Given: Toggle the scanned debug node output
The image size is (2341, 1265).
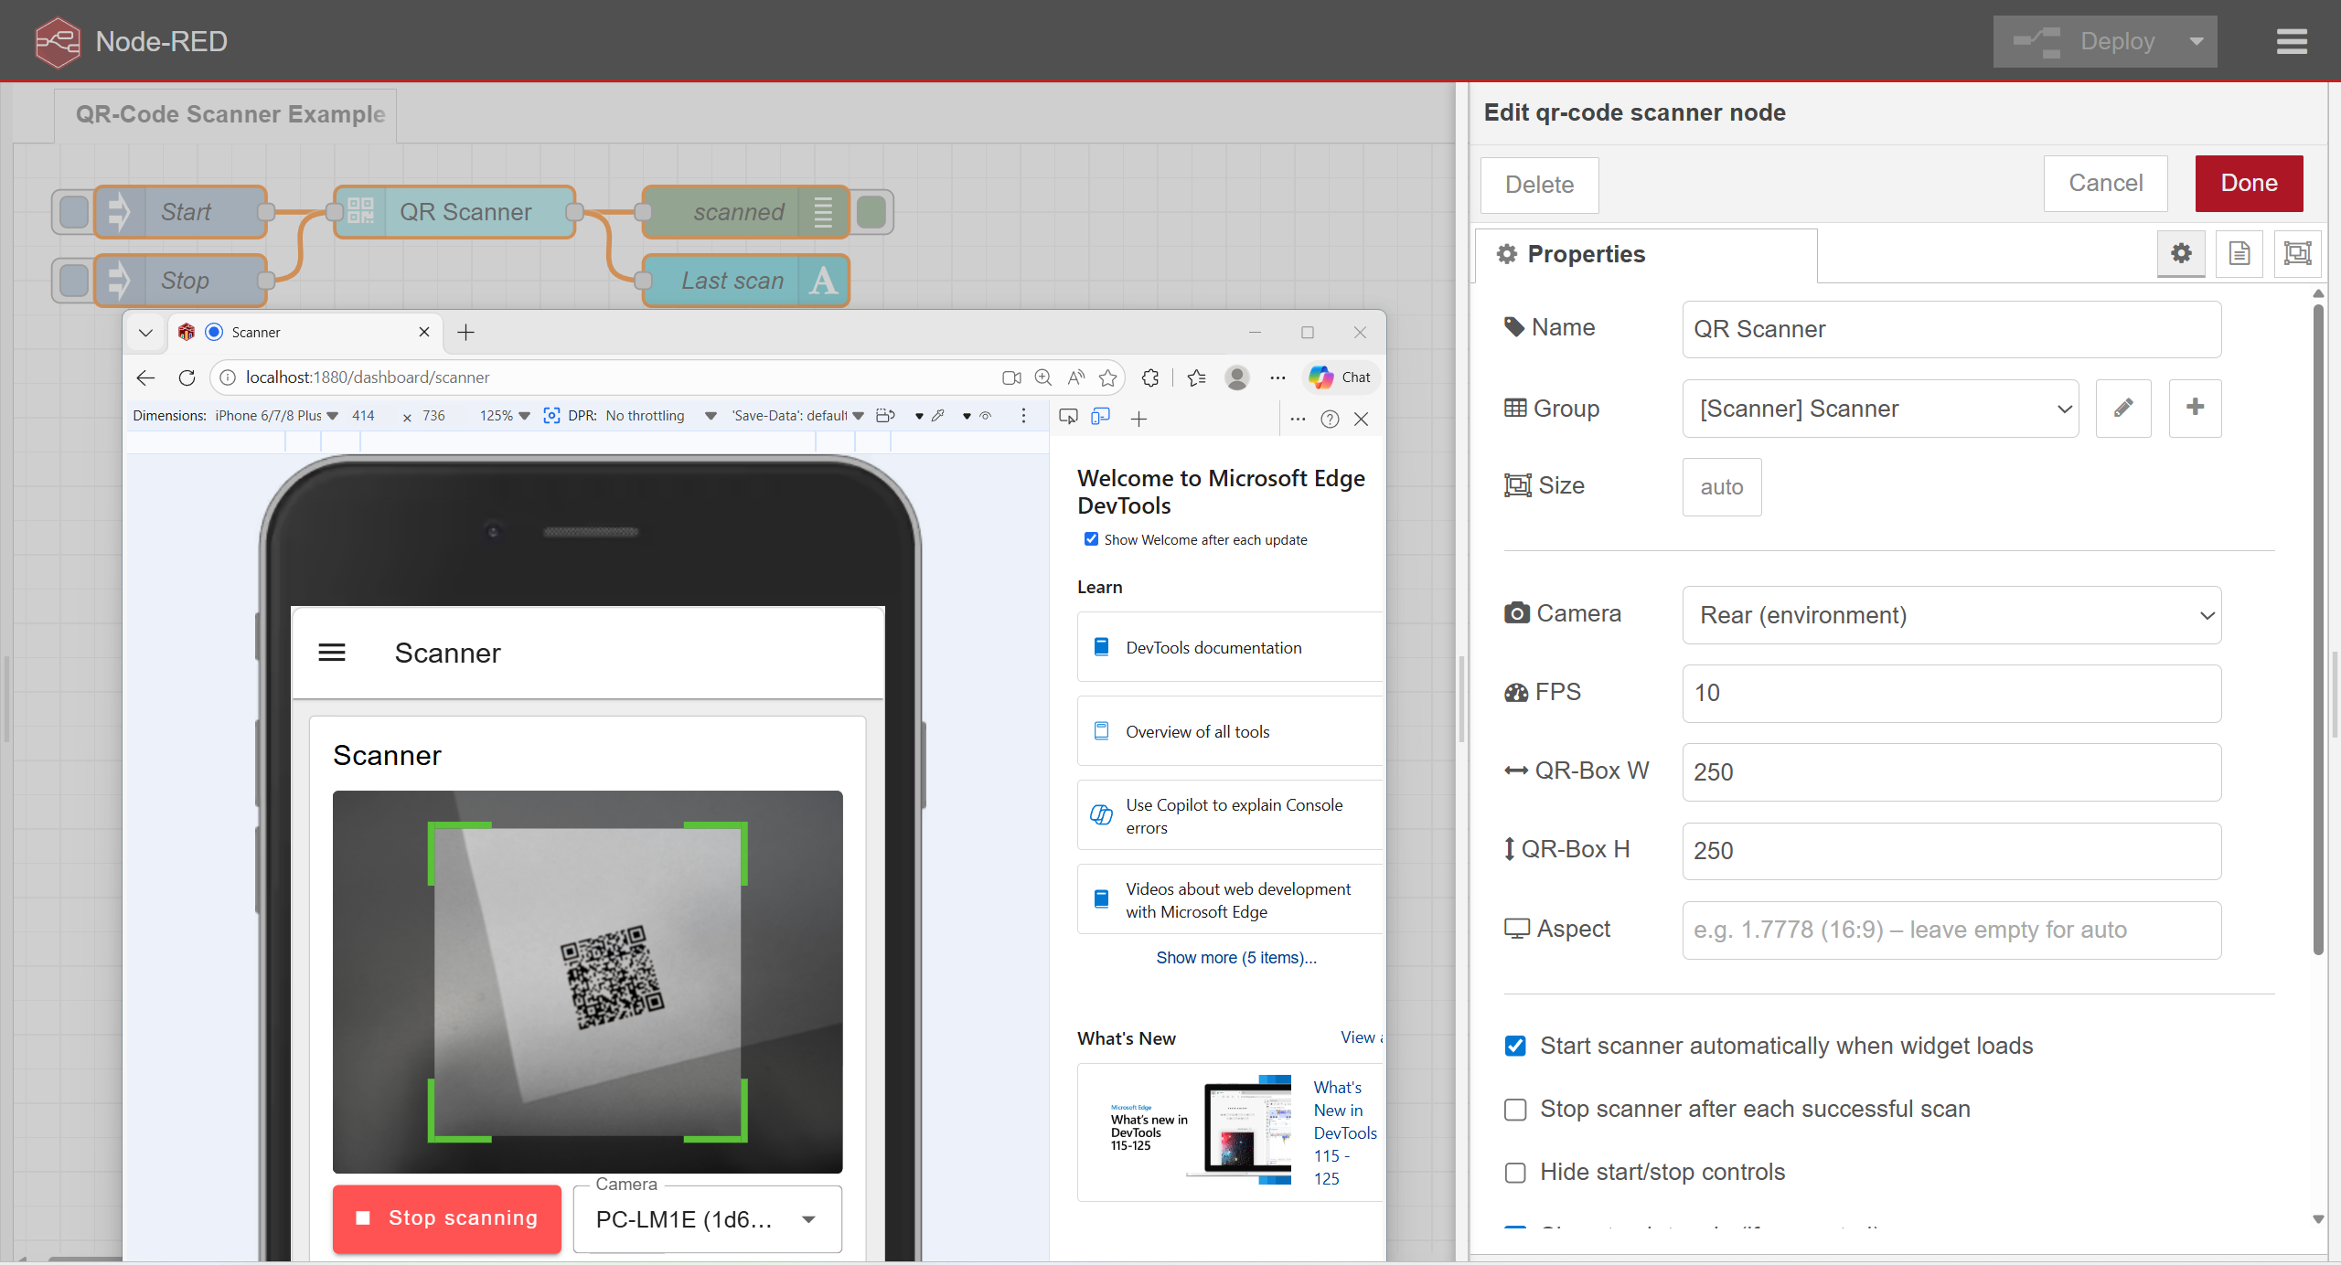Looking at the screenshot, I should pyautogui.click(x=871, y=212).
